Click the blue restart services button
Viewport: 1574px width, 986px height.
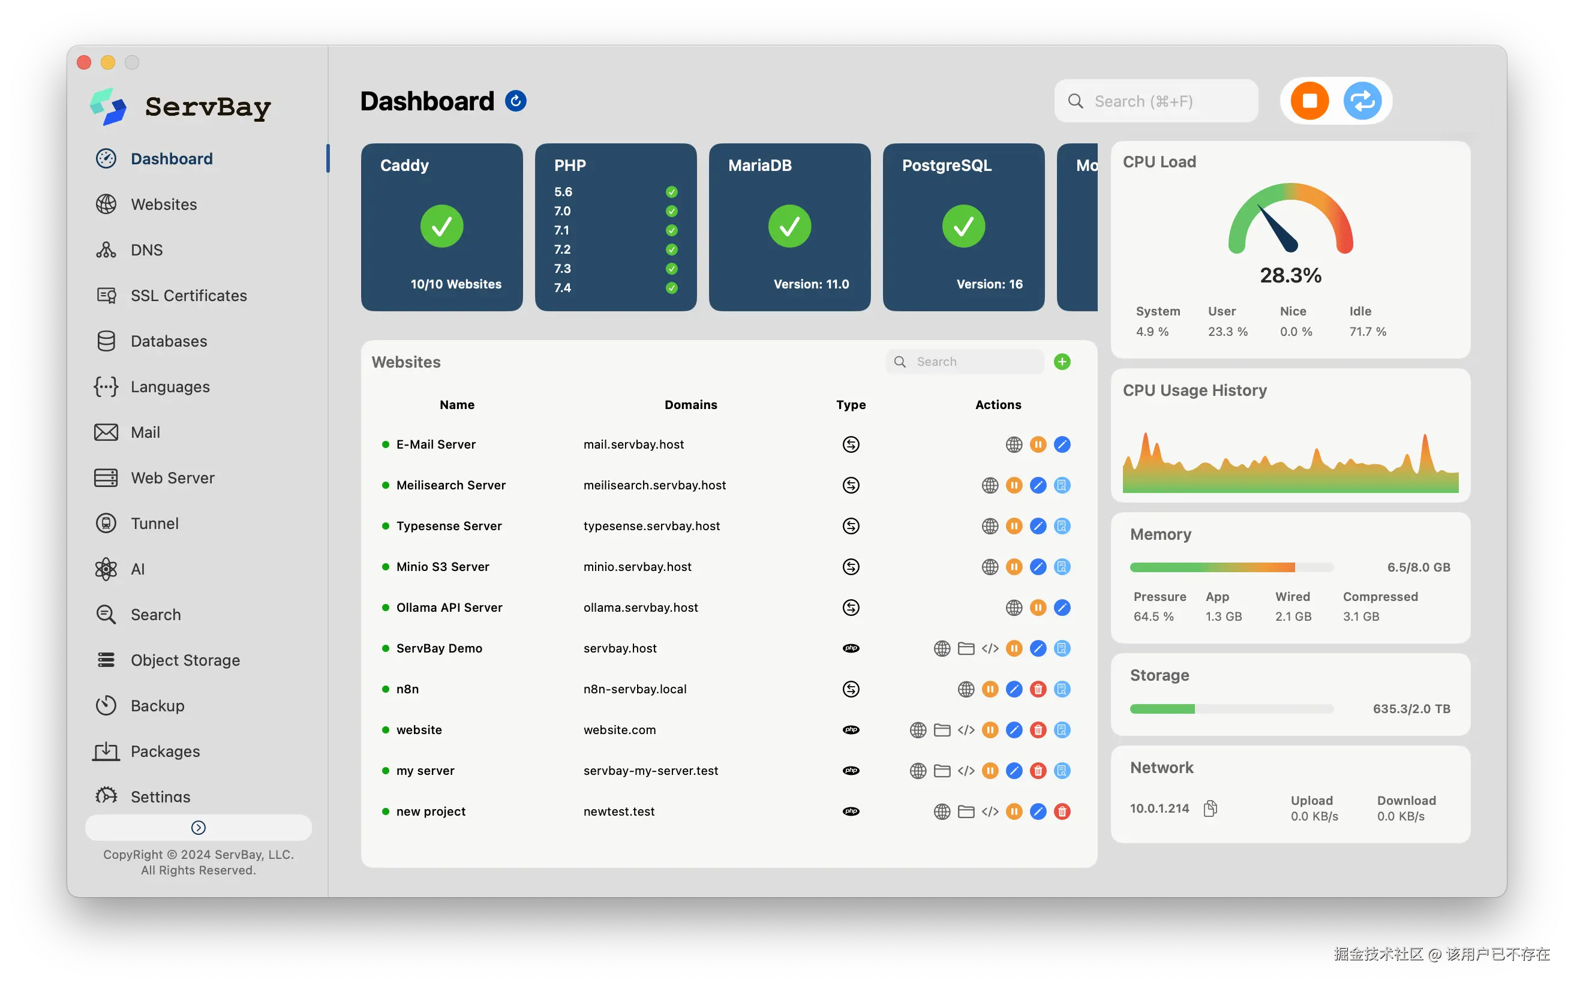pyautogui.click(x=1362, y=101)
